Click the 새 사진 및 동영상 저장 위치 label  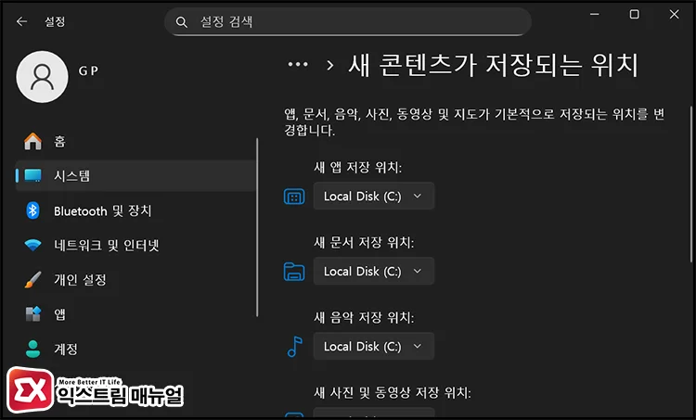(x=393, y=392)
